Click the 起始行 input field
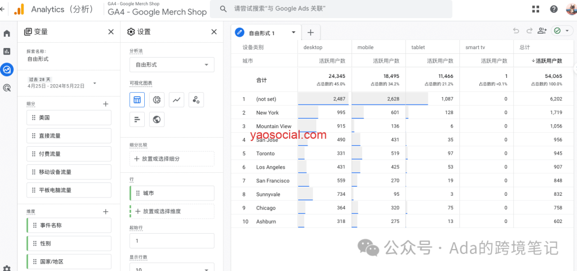The width and height of the screenshot is (577, 271). pyautogui.click(x=172, y=241)
